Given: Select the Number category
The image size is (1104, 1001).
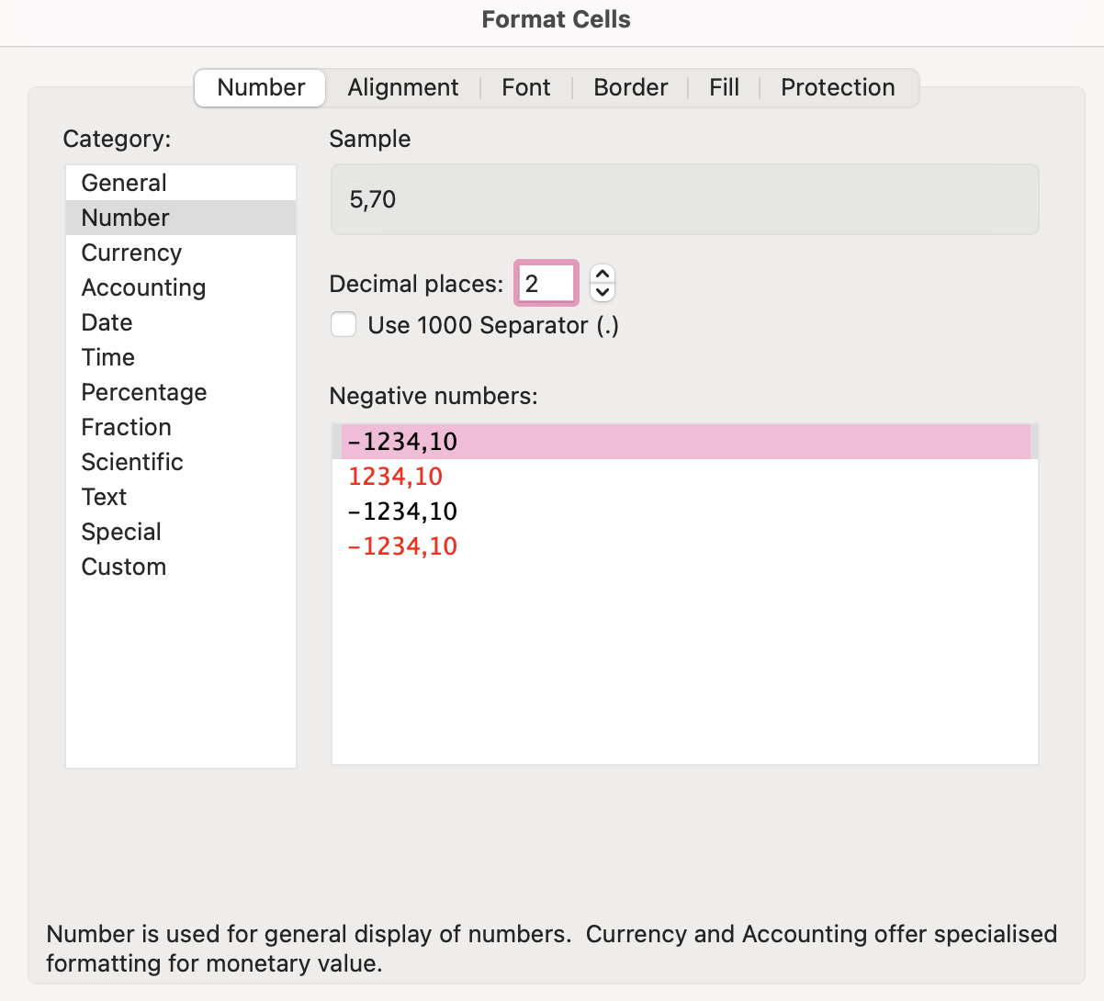Looking at the screenshot, I should click(181, 218).
